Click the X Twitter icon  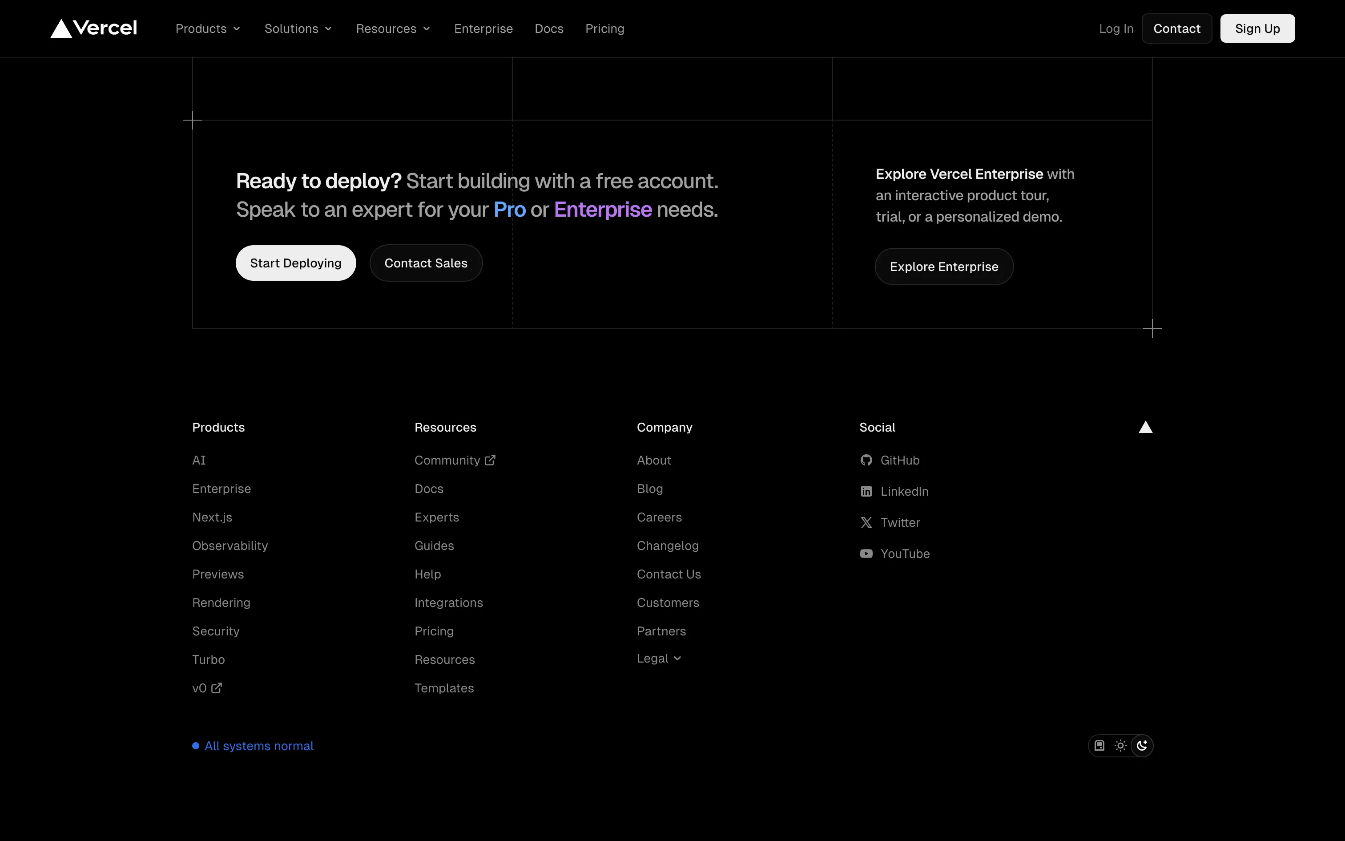tap(866, 522)
